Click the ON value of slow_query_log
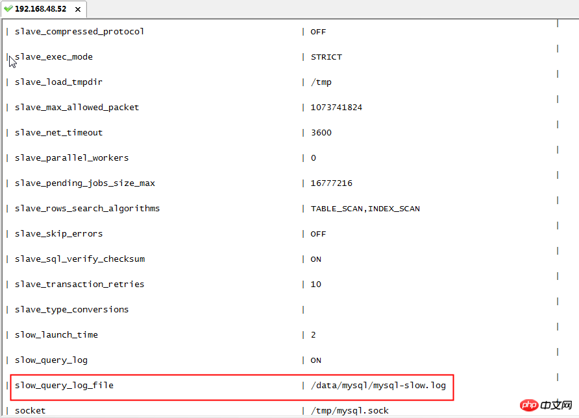 pos(316,360)
